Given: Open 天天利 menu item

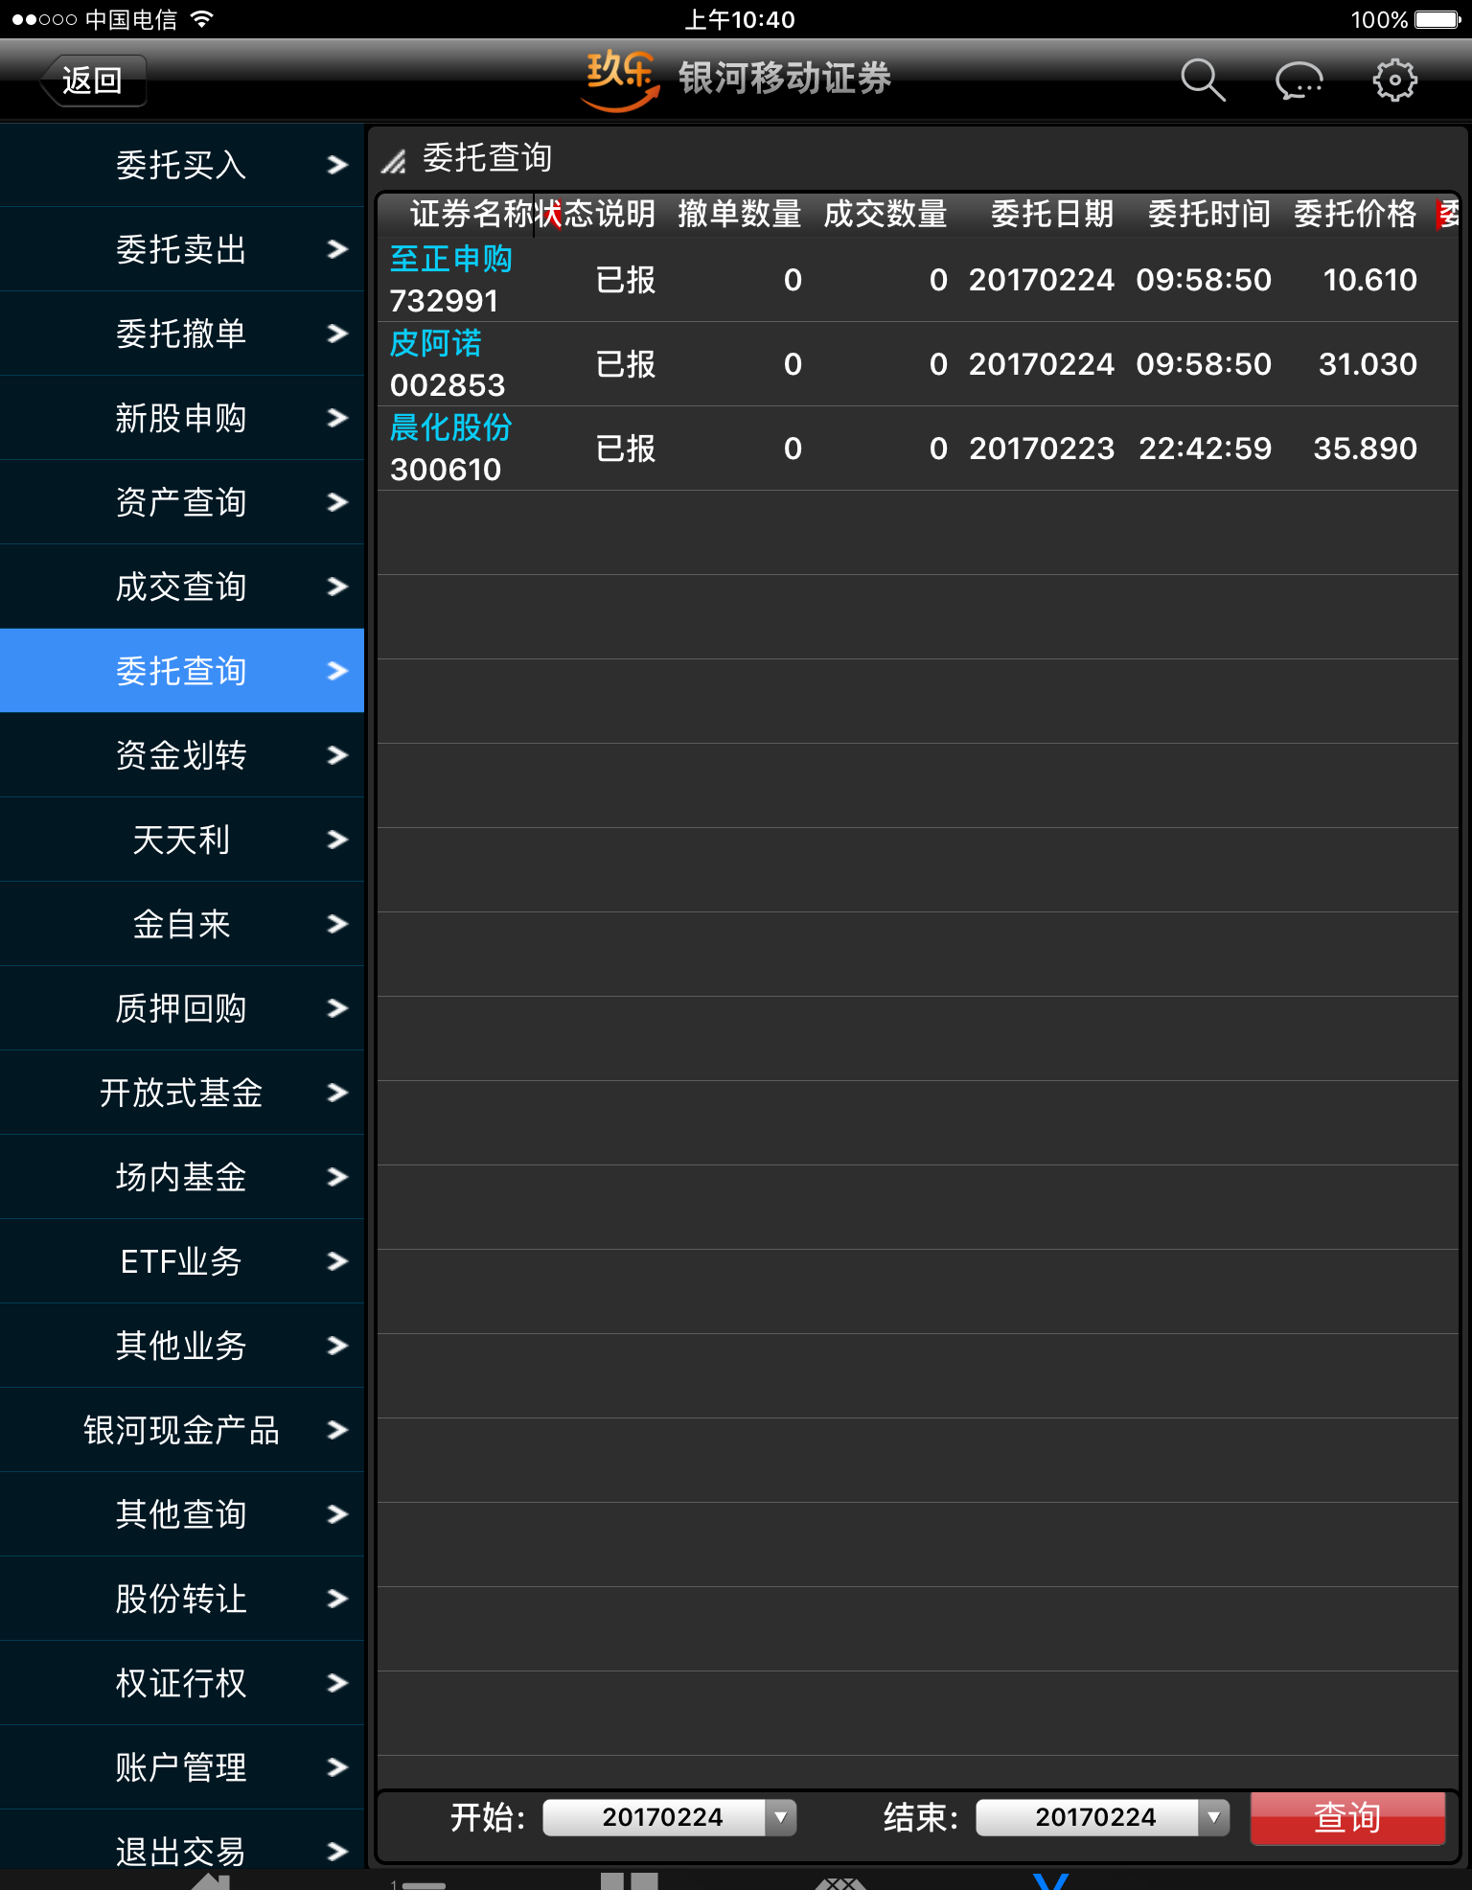Looking at the screenshot, I should click(x=182, y=840).
